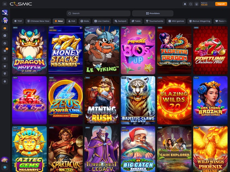Open the hamburger menu beside the Cosmic logo

(x=5, y=4)
